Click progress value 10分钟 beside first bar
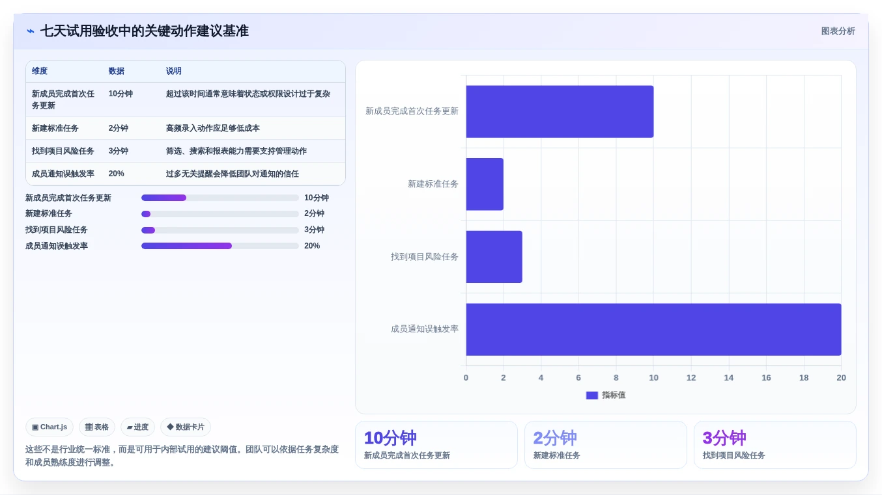Image resolution: width=882 pixels, height=495 pixels. 317,198
